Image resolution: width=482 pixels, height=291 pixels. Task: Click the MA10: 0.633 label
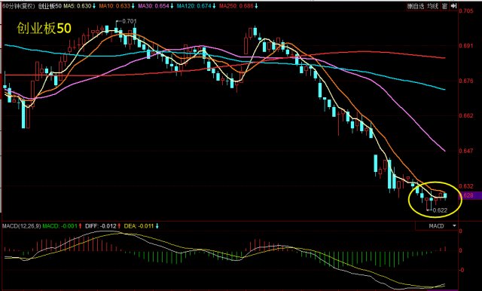pyautogui.click(x=115, y=6)
